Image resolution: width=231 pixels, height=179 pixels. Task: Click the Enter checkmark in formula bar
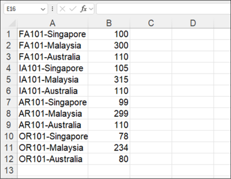73,9
